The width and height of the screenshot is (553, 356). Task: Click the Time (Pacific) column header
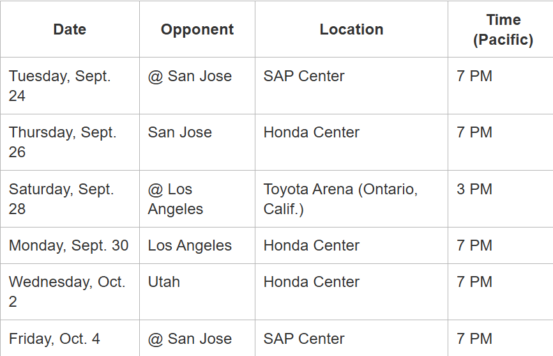pyautogui.click(x=503, y=29)
